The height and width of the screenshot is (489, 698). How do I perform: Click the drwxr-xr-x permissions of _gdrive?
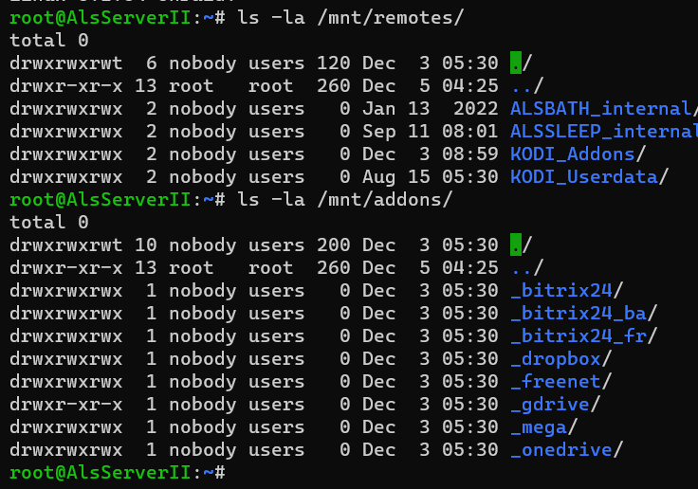tap(65, 405)
